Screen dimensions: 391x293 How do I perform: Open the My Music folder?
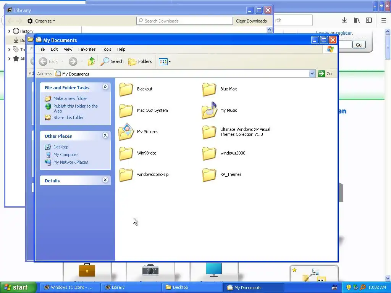(220, 110)
